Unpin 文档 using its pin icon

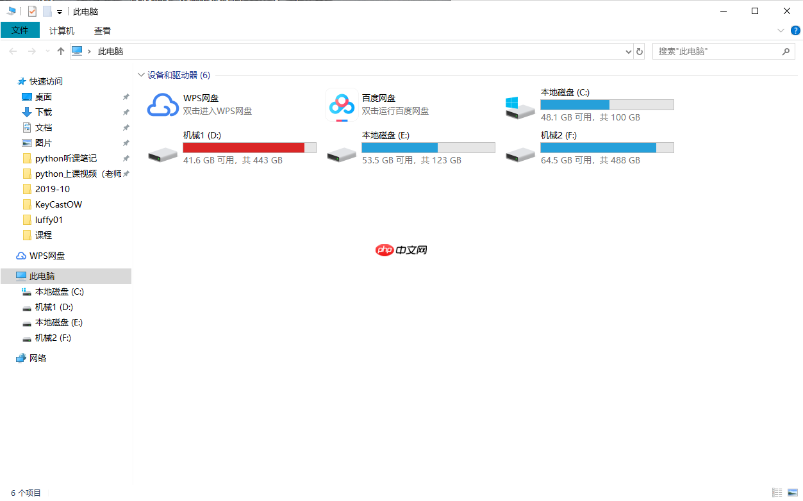[x=126, y=127]
